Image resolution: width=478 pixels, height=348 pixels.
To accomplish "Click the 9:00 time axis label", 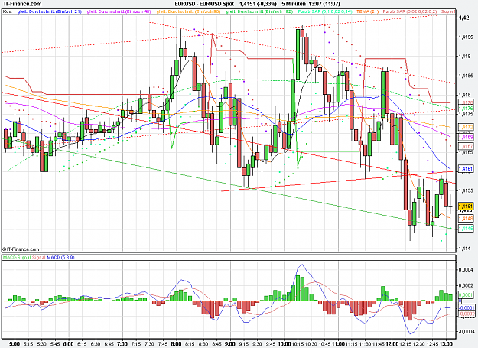I will (230, 344).
